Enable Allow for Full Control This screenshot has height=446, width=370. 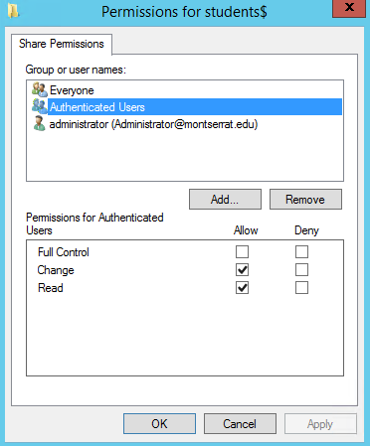(242, 252)
